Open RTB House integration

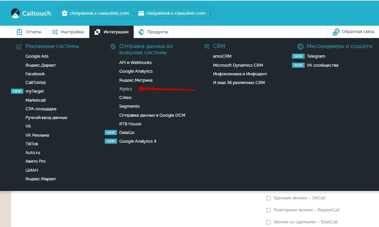point(130,124)
